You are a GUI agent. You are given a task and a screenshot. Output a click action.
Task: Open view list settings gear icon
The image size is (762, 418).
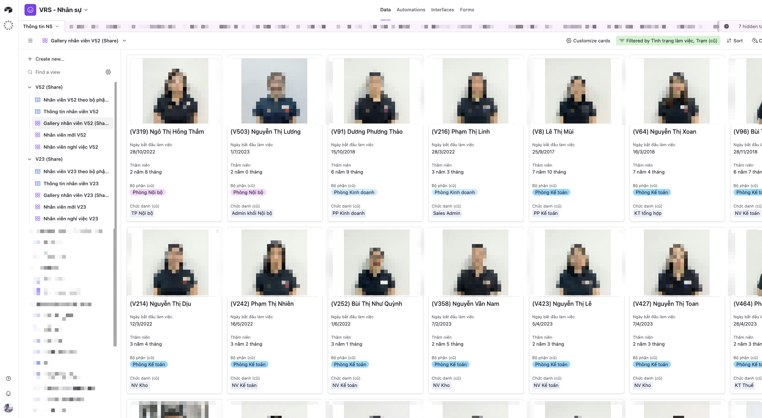tap(108, 72)
